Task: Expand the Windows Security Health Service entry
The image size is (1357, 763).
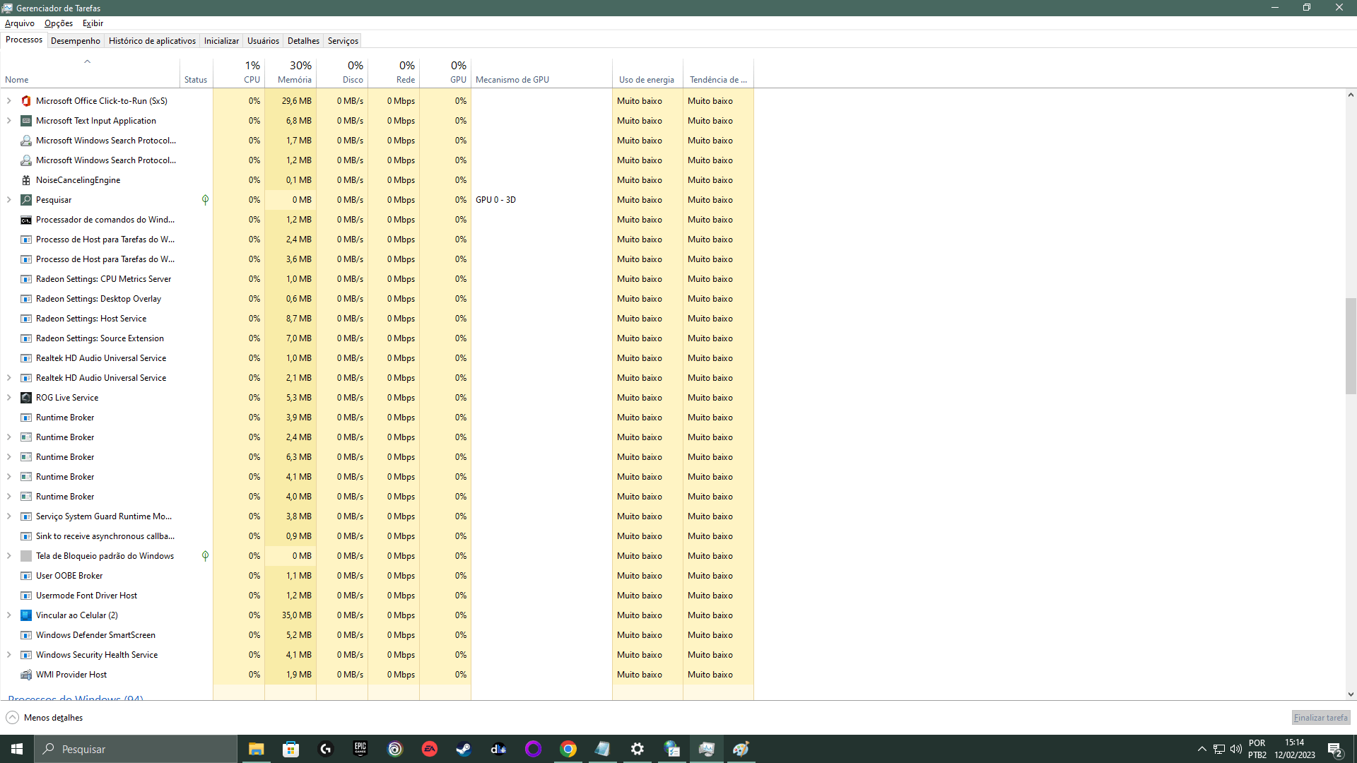Action: (9, 655)
